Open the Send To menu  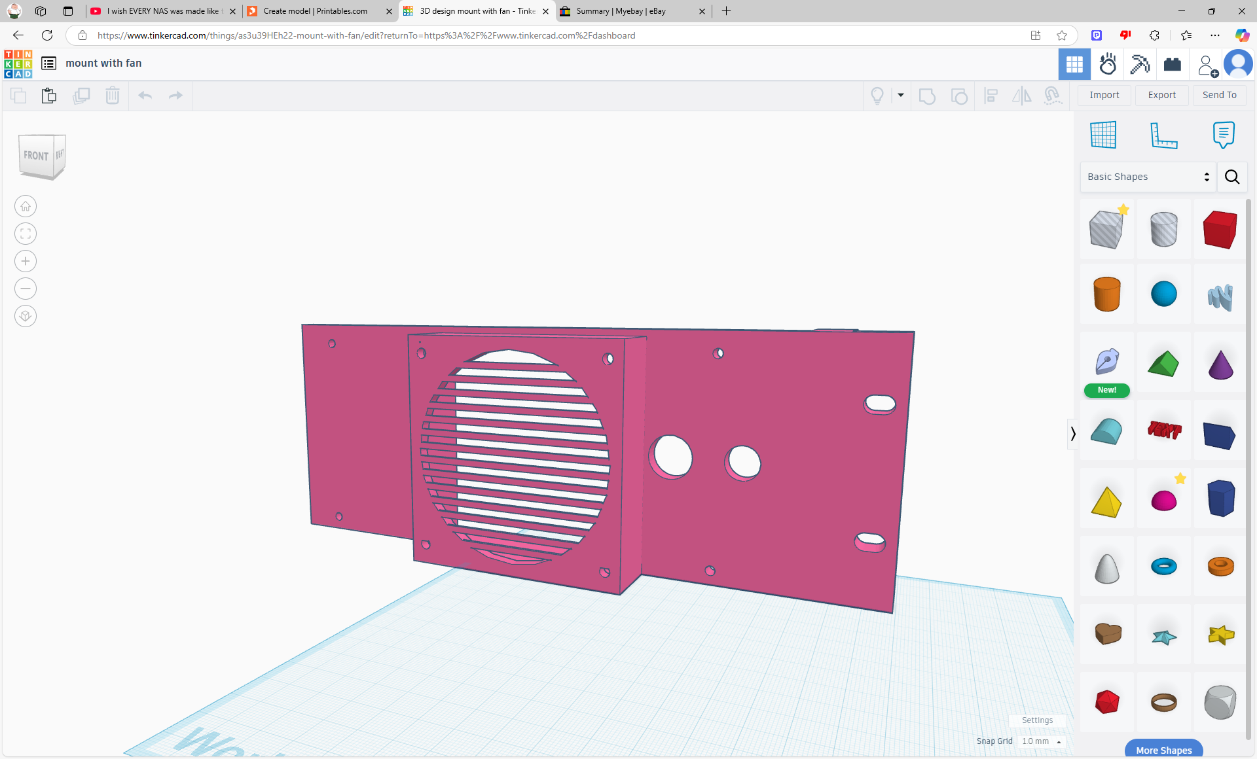pos(1220,96)
